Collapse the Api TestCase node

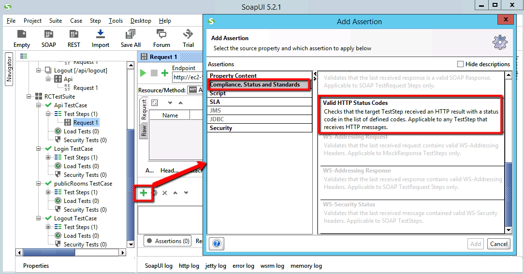[x=39, y=105]
